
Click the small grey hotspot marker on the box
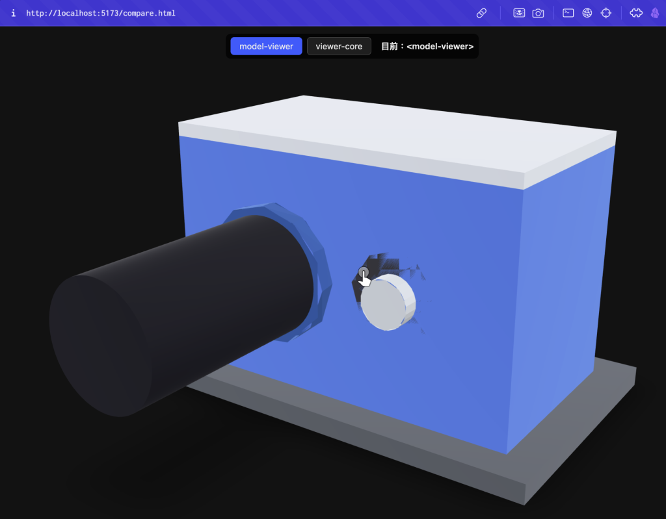(x=363, y=272)
